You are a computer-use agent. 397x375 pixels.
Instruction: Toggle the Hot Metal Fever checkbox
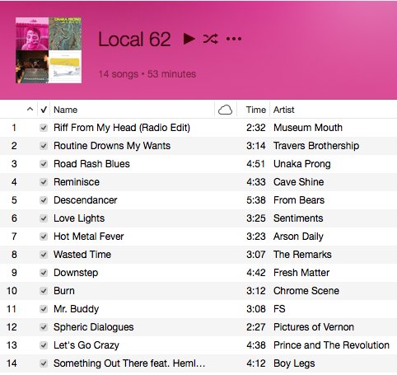(x=44, y=237)
